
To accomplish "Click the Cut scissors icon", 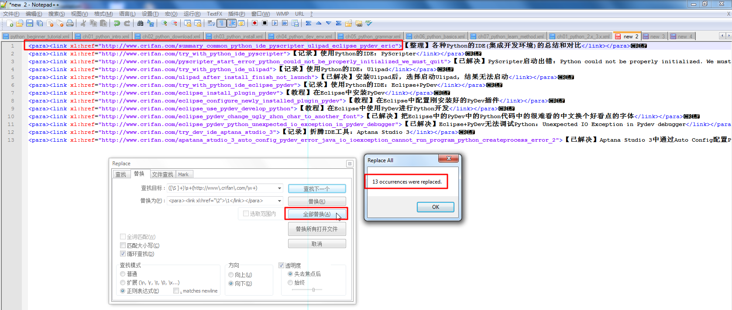I will (x=83, y=23).
